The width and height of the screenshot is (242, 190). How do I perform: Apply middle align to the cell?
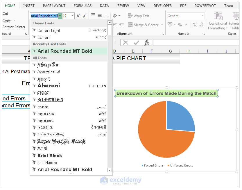[100, 16]
